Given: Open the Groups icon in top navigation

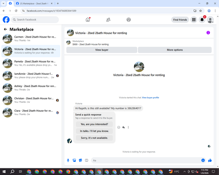Looking at the screenshot, I should [x=129, y=20].
